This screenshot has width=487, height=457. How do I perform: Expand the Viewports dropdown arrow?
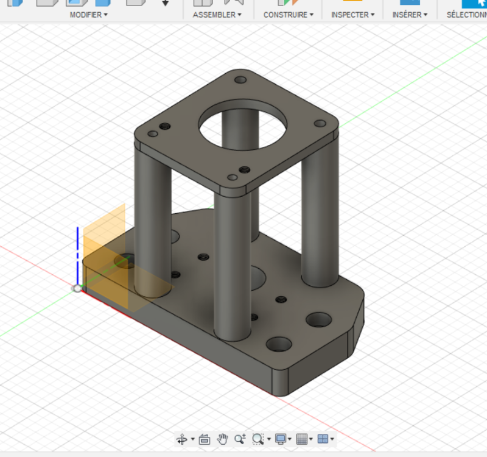tap(332, 439)
